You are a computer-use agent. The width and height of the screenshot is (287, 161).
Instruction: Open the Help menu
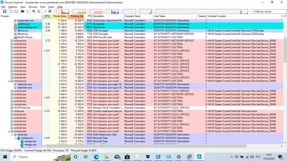pyautogui.click(x=60, y=7)
